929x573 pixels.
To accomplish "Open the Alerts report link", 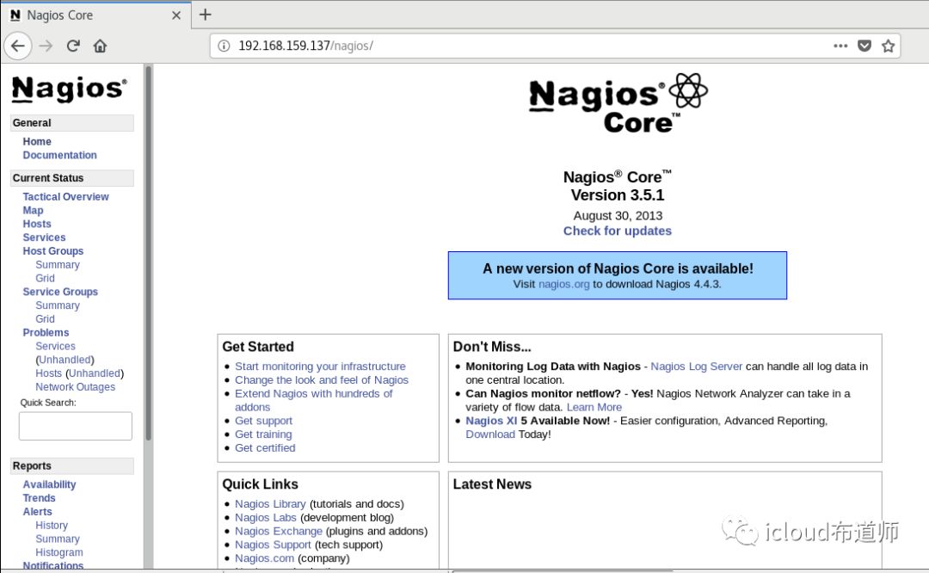I will [x=37, y=512].
